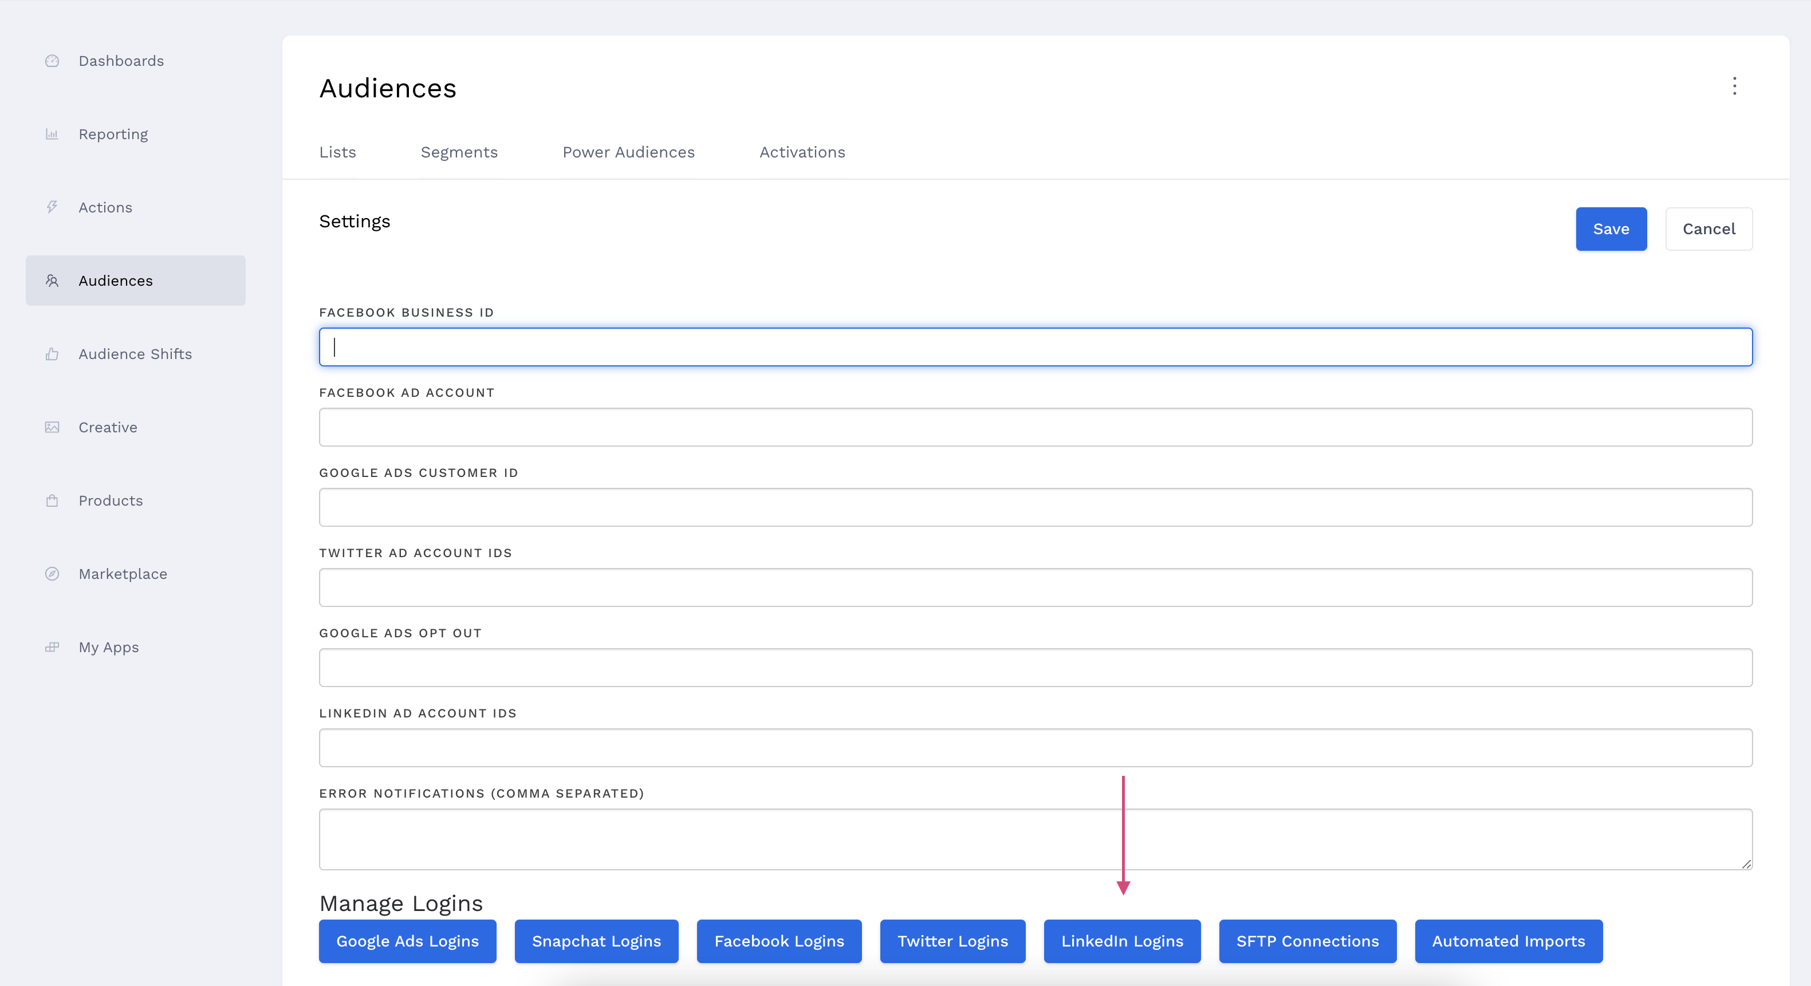Click the Marketplace compass icon
The width and height of the screenshot is (1811, 986).
52,574
